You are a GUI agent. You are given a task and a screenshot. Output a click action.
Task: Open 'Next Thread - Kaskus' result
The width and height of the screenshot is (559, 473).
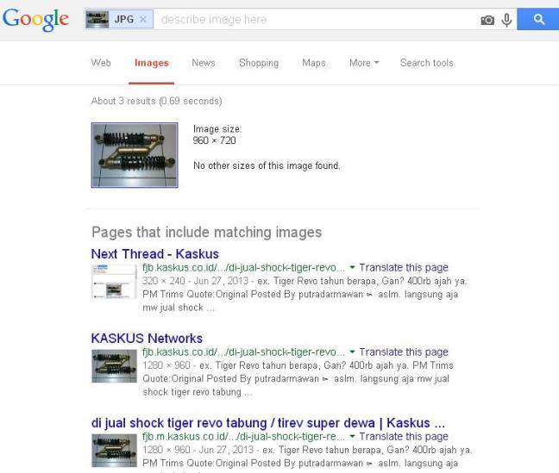pos(155,254)
